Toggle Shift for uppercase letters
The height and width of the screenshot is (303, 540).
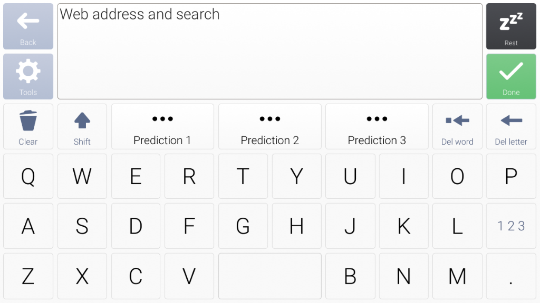click(x=82, y=126)
